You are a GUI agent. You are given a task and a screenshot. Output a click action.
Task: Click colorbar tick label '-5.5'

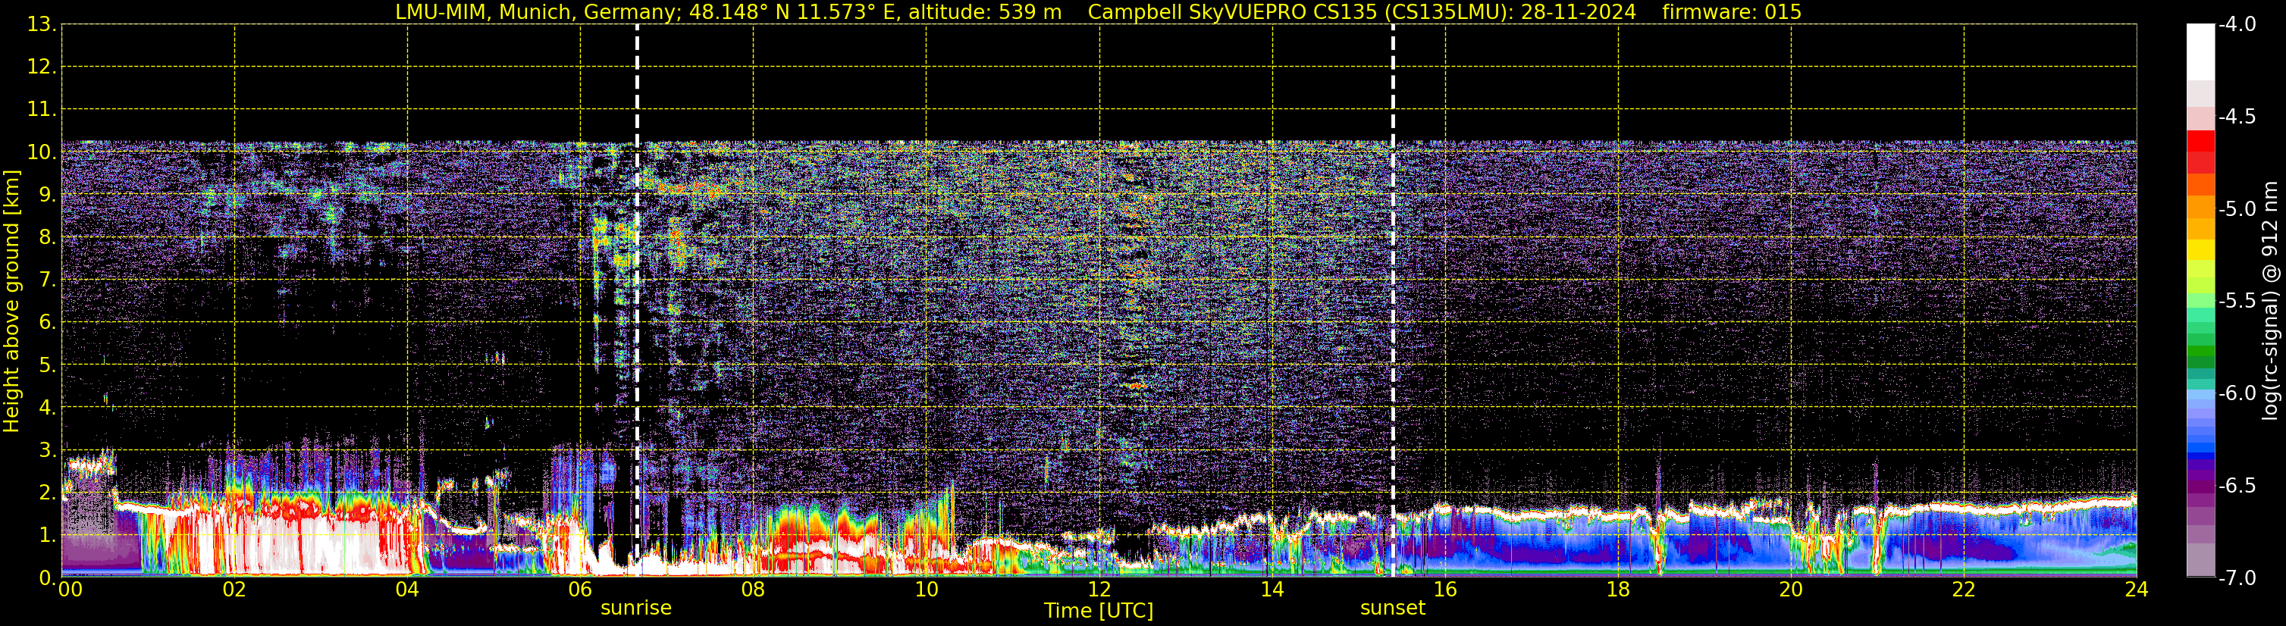tap(2236, 302)
